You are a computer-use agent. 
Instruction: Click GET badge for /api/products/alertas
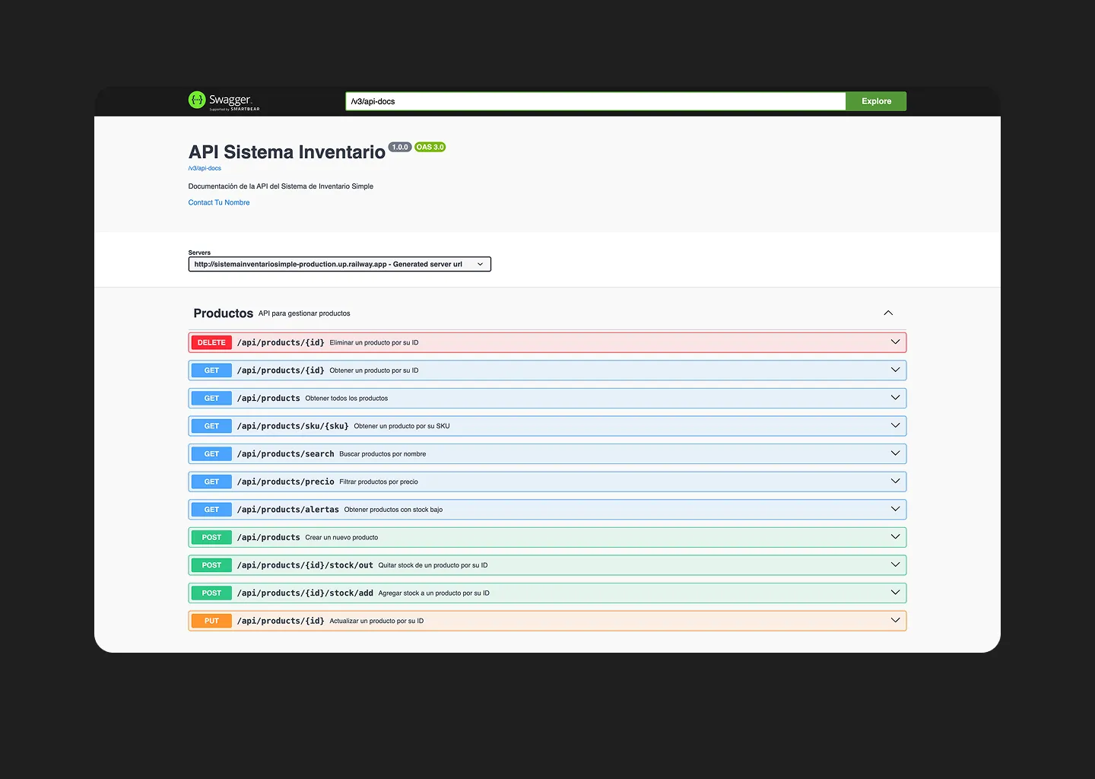tap(211, 510)
